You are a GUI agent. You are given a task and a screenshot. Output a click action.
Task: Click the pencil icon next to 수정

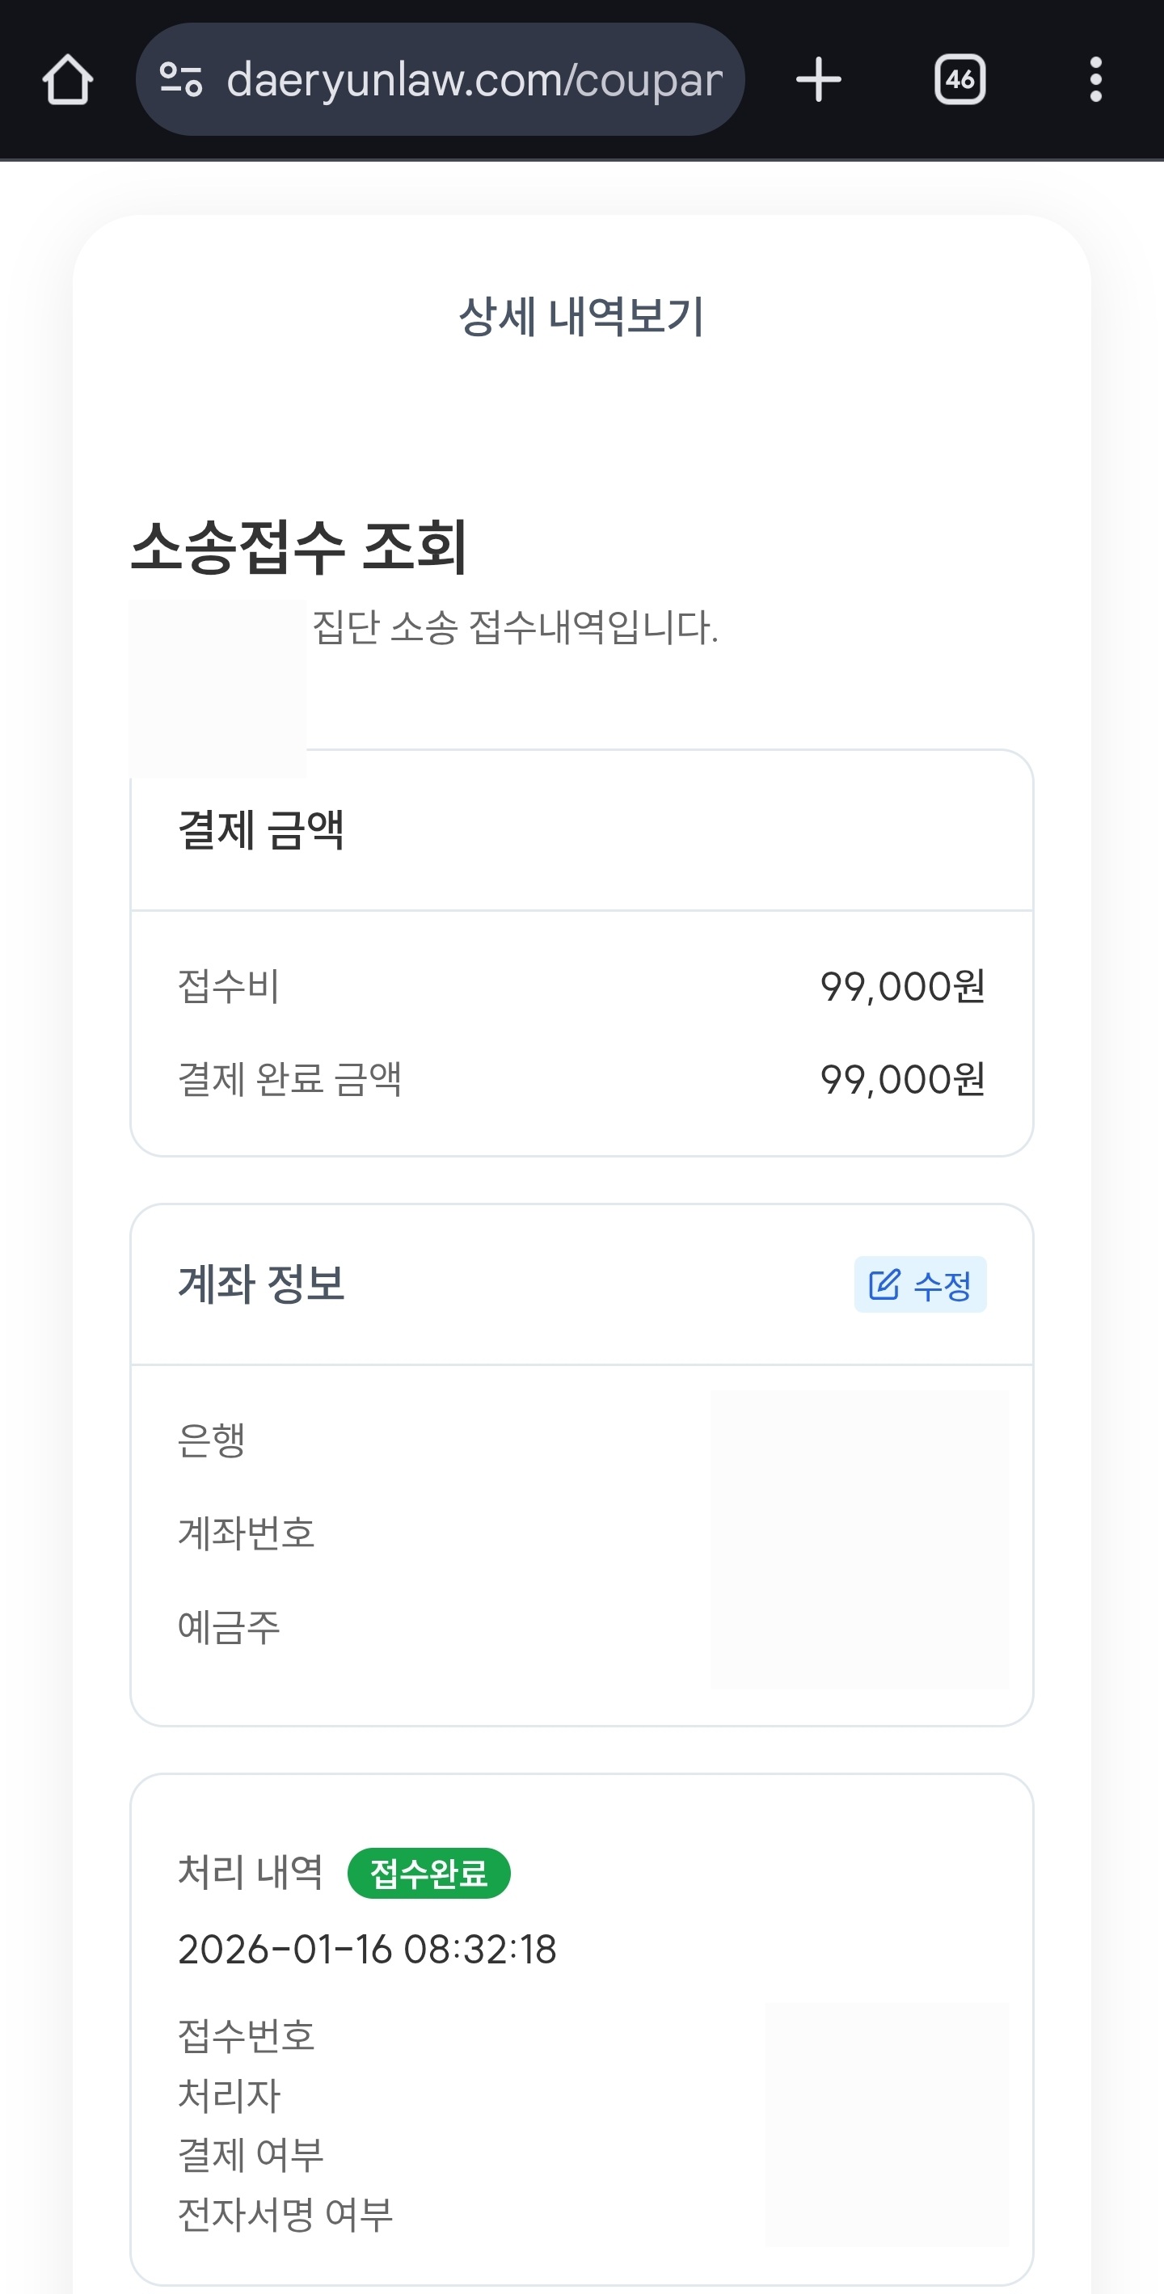click(x=884, y=1284)
